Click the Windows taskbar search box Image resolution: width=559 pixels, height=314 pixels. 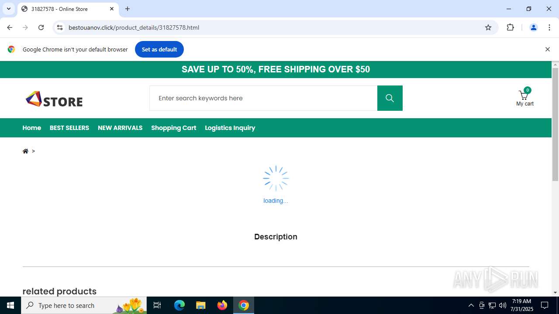tap(83, 305)
